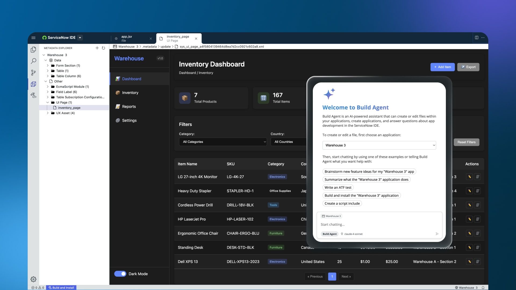Click the refresh icon in Metadata Explorer
The width and height of the screenshot is (516, 290).
[103, 48]
